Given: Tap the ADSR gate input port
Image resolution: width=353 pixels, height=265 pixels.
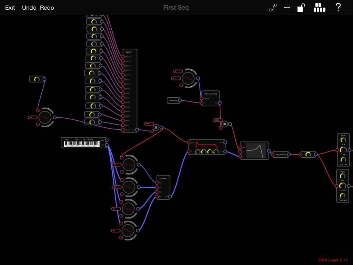Looking at the screenshot, I should click(189, 143).
